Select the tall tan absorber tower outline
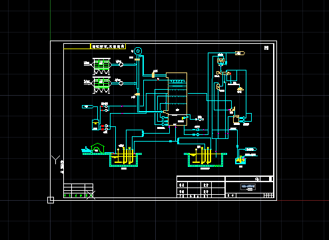The height and width of the screenshot is (240, 329). 177,99
